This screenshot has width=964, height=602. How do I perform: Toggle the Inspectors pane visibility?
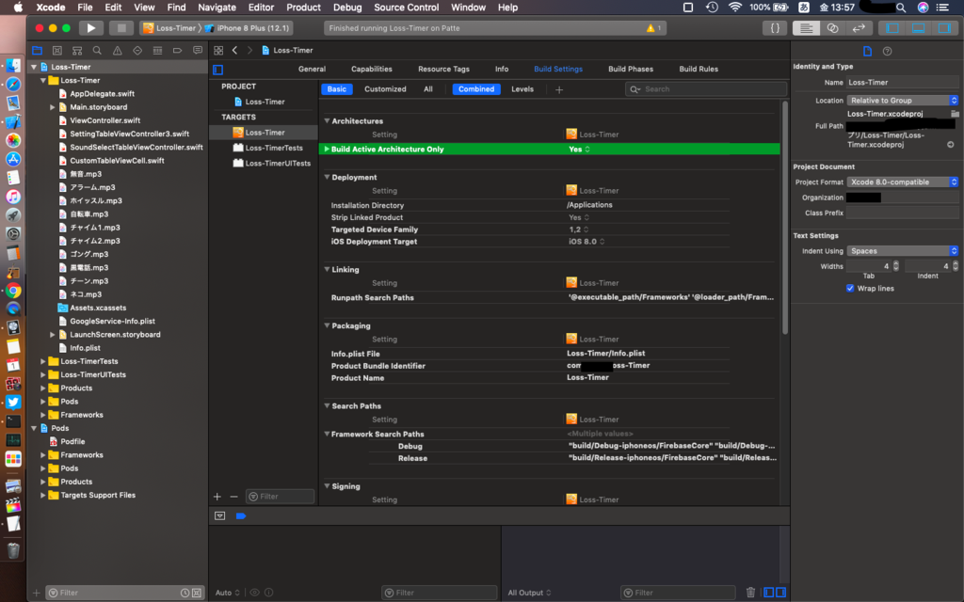943,27
